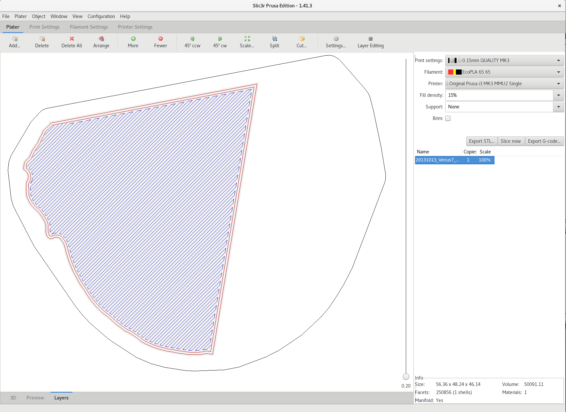Open the Plater menu

tap(21, 16)
